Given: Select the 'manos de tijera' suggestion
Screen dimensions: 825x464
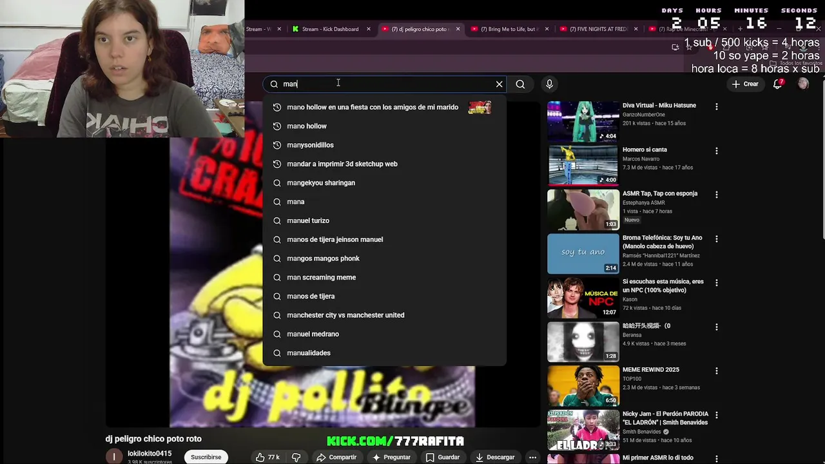Looking at the screenshot, I should coord(384,296).
